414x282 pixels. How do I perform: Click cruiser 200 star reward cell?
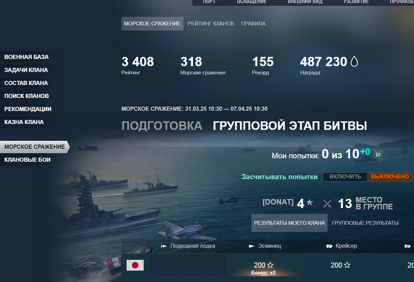(x=341, y=265)
